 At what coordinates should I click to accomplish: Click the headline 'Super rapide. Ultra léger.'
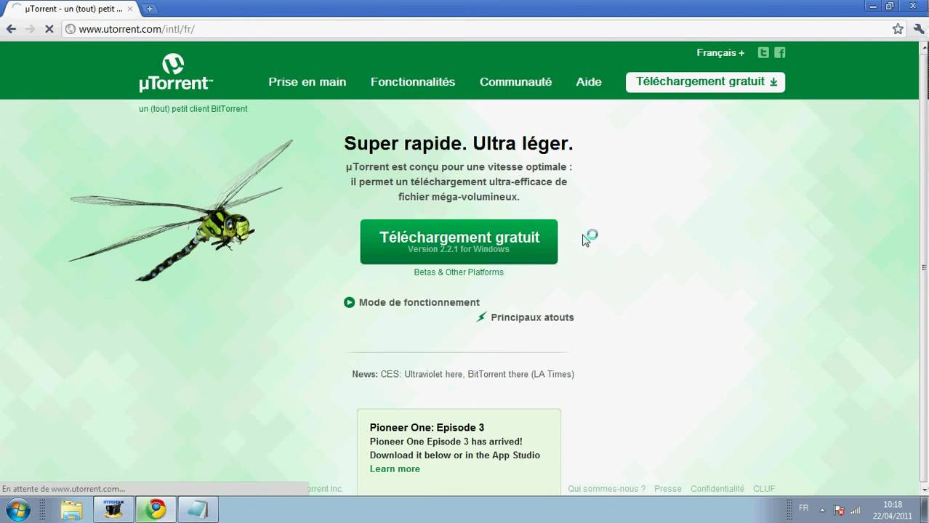459,143
